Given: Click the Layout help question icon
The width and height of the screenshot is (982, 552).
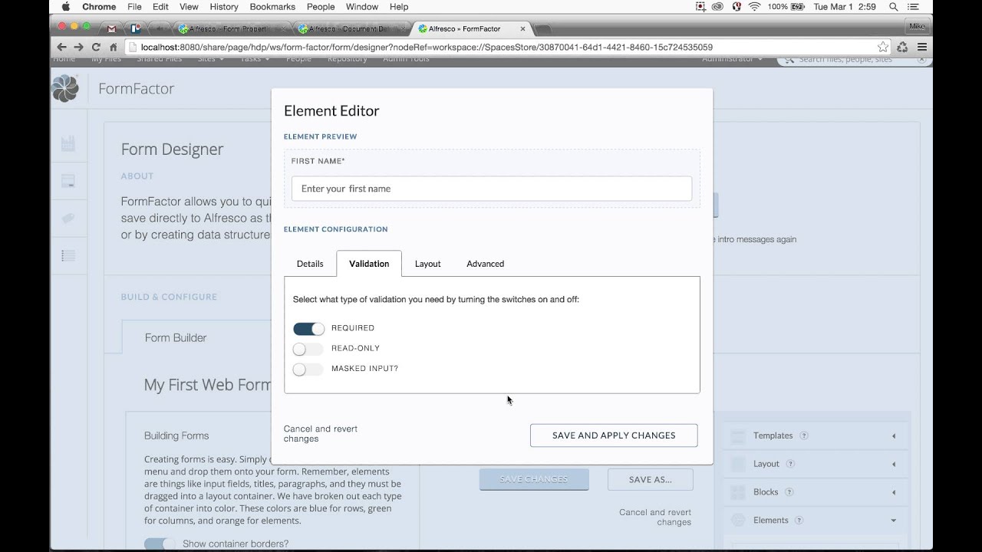Looking at the screenshot, I should pos(790,464).
